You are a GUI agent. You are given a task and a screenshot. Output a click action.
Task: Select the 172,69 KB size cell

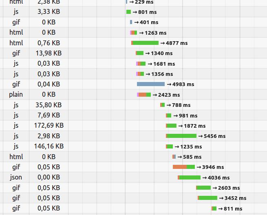click(49, 126)
